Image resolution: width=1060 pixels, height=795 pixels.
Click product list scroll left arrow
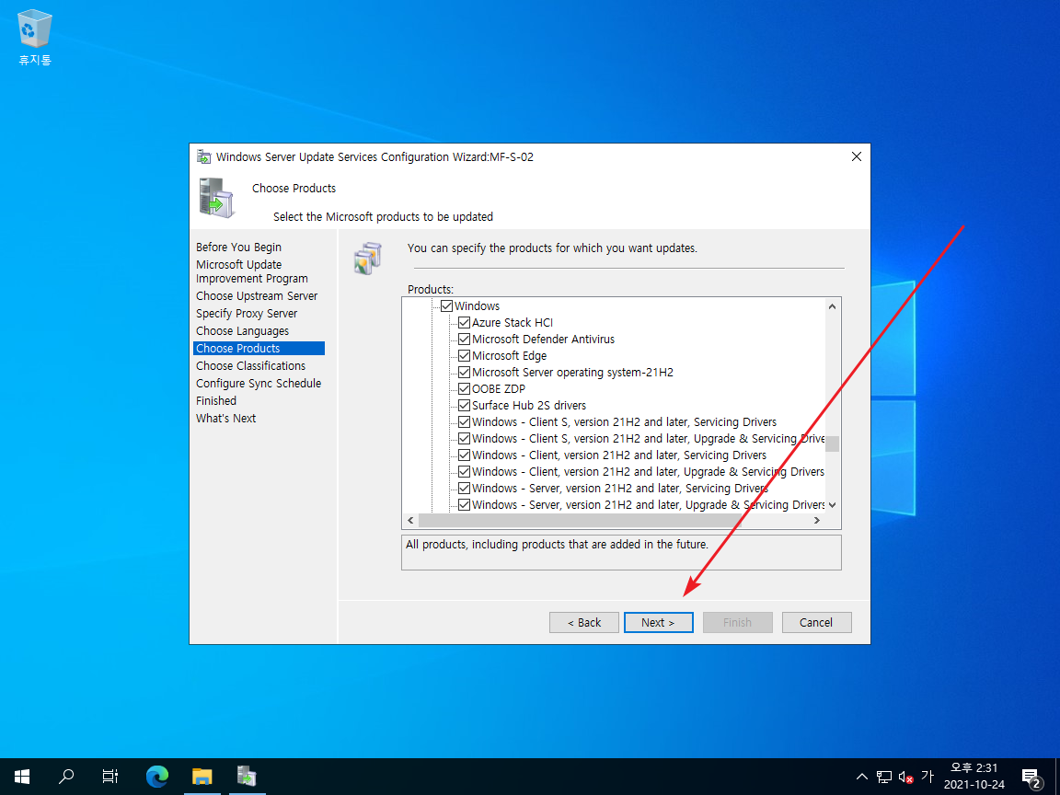[x=410, y=521]
